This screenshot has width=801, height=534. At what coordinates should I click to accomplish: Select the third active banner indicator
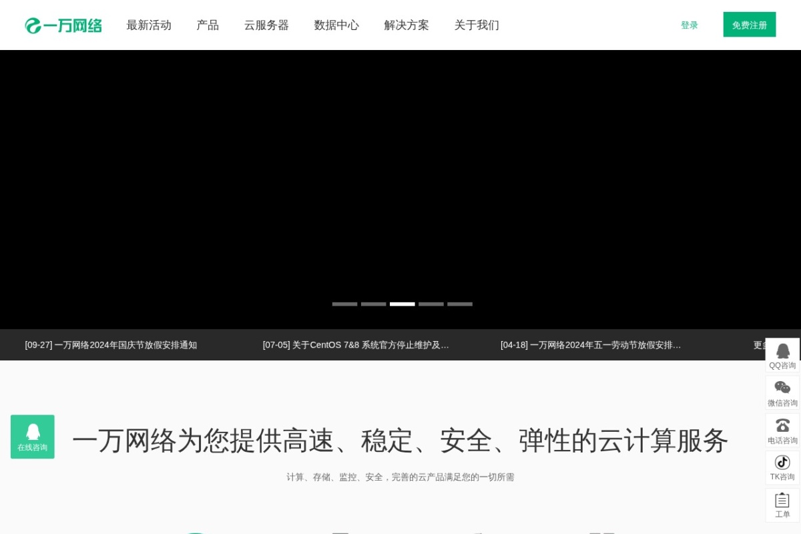click(x=403, y=304)
